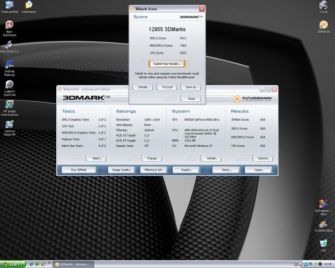Open the disk defragmentation shortcut
This screenshot has width=335, height=268.
click(323, 207)
